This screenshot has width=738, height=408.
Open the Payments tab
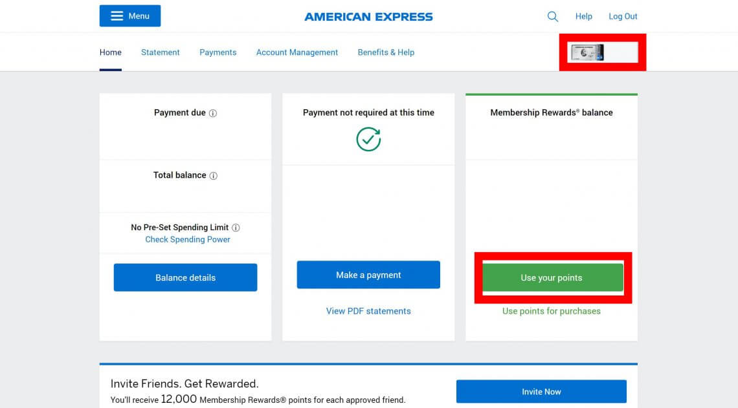point(218,52)
